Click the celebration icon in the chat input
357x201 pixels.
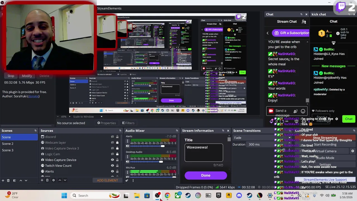click(296, 111)
